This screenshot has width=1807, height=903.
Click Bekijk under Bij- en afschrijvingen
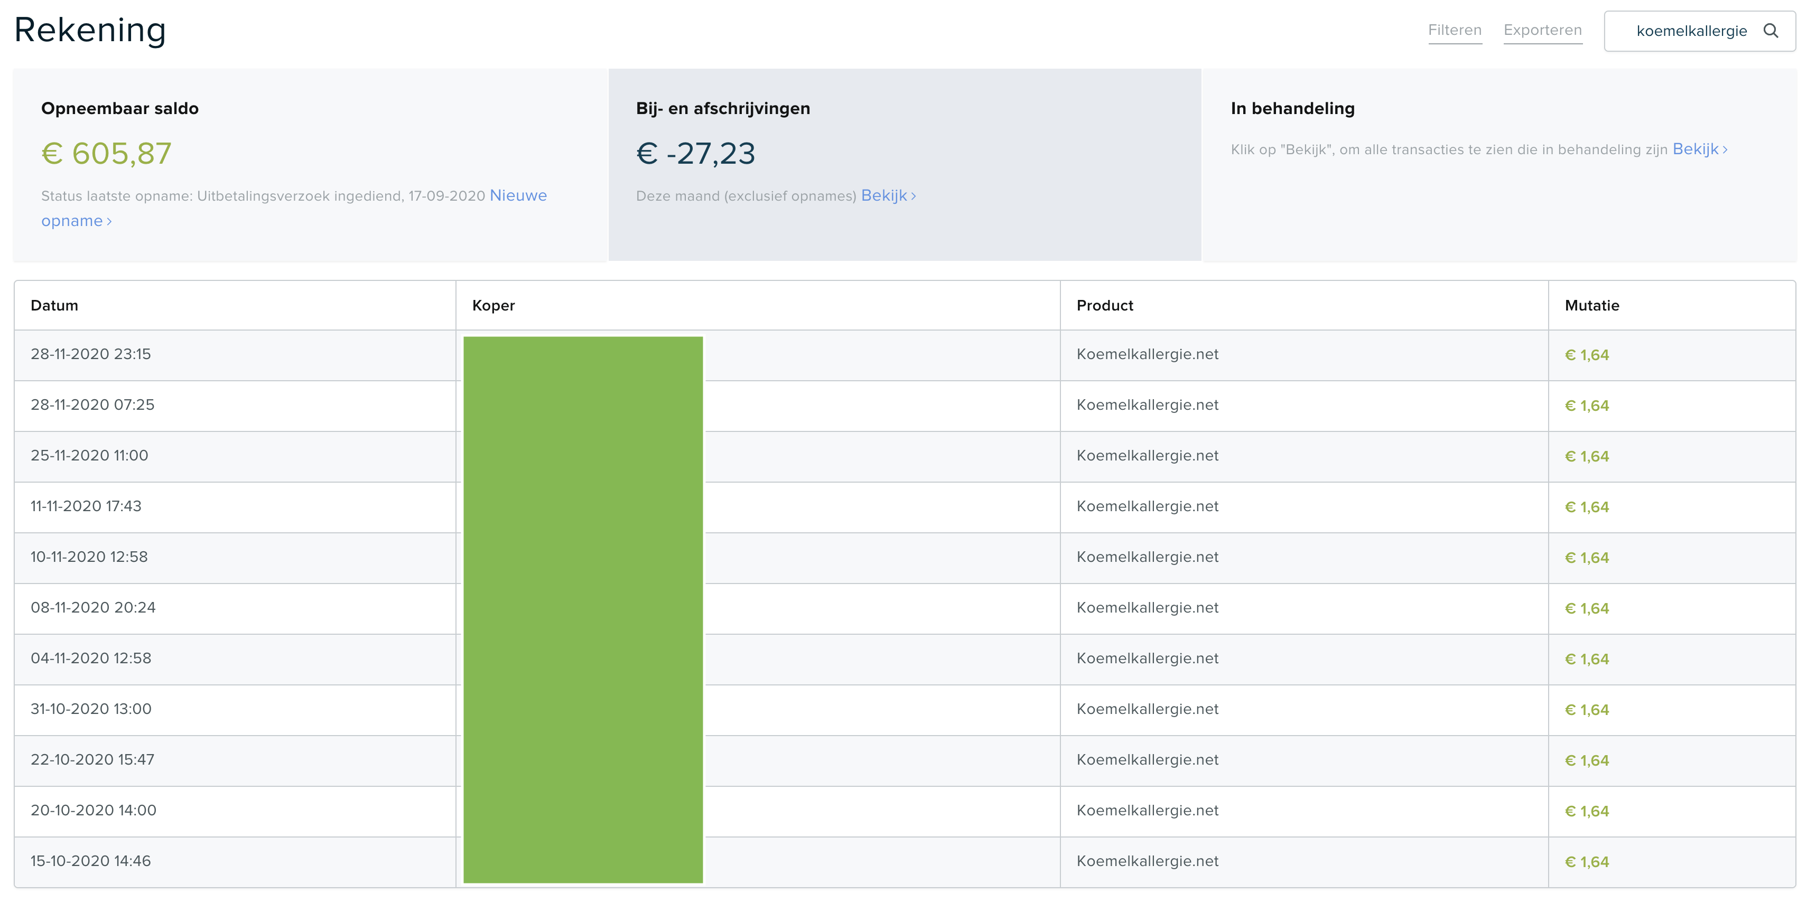(889, 195)
